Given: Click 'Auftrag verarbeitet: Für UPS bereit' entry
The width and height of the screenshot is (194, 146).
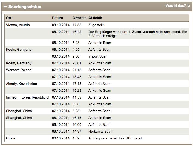Looking at the screenshot, I should coord(115,138).
